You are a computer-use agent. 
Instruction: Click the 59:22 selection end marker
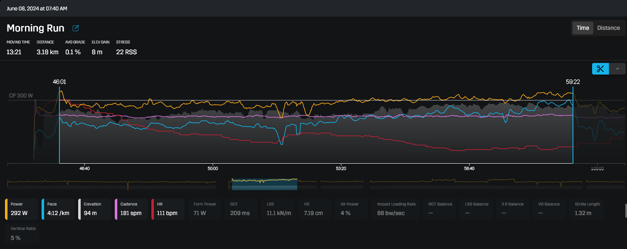(x=573, y=82)
